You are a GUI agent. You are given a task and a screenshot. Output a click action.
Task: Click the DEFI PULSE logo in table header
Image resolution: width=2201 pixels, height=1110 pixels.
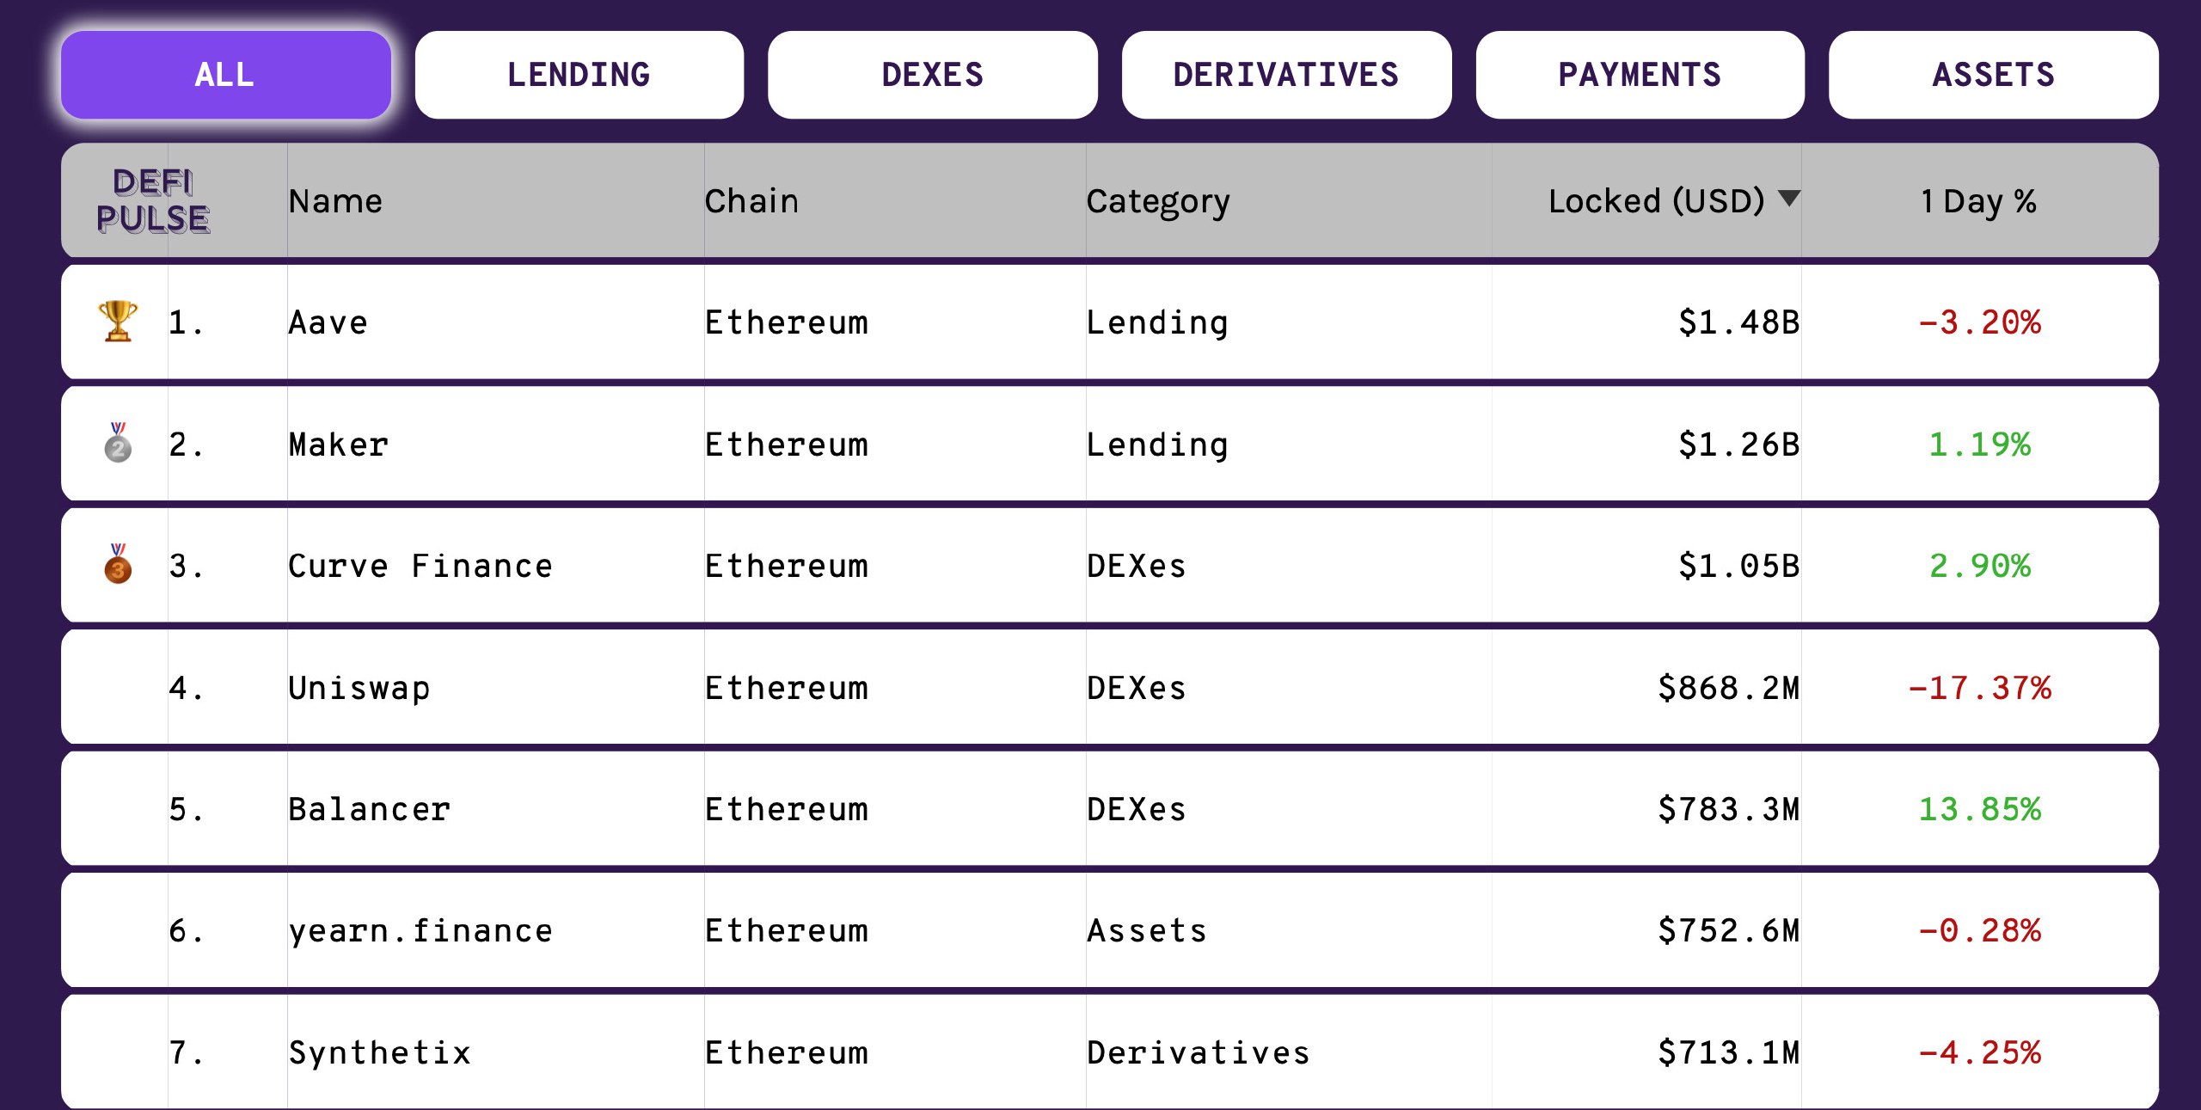point(153,200)
